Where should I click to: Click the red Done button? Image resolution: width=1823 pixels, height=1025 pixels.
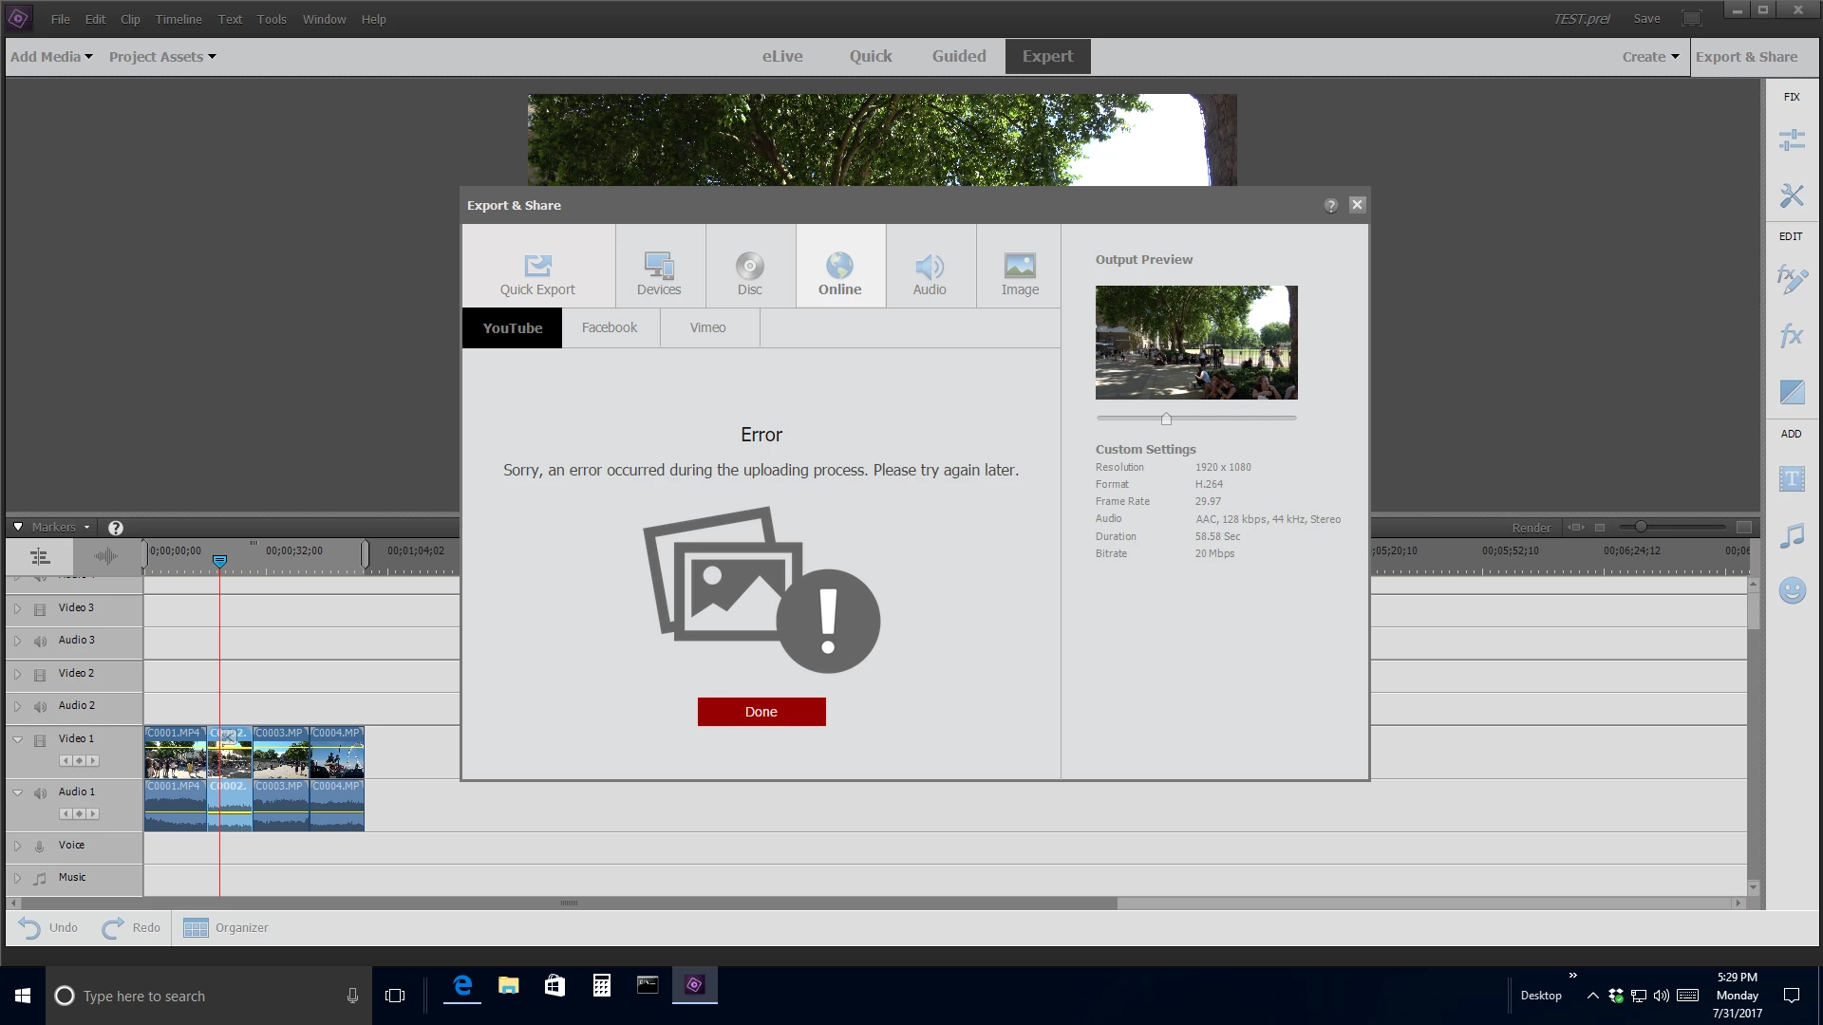[761, 712]
